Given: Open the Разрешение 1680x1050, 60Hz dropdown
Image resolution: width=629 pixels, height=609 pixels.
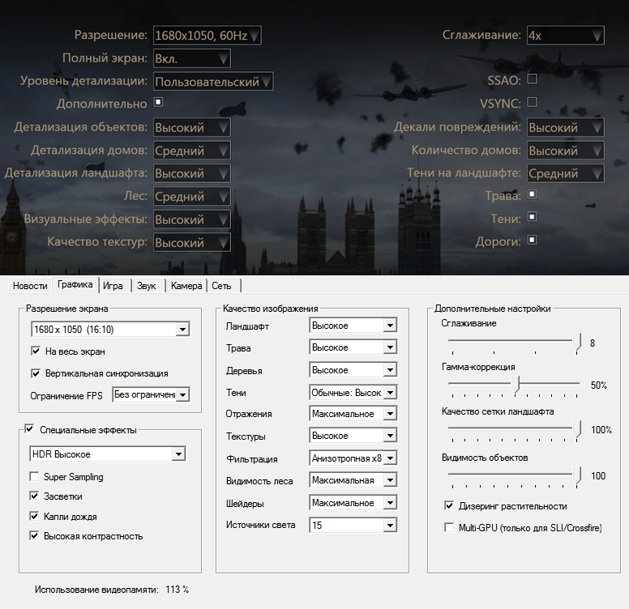Looking at the screenshot, I should click(207, 36).
